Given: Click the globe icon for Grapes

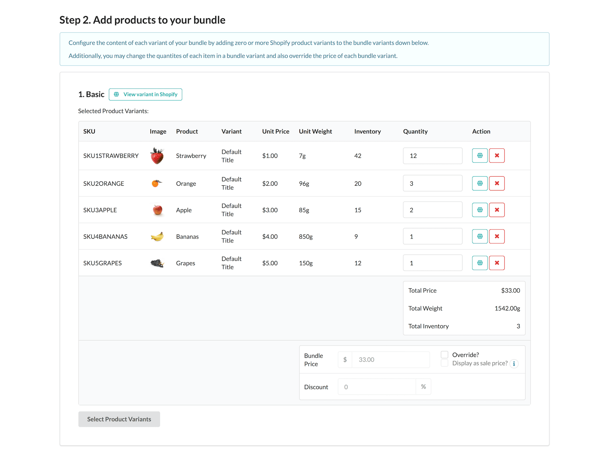Looking at the screenshot, I should point(480,262).
